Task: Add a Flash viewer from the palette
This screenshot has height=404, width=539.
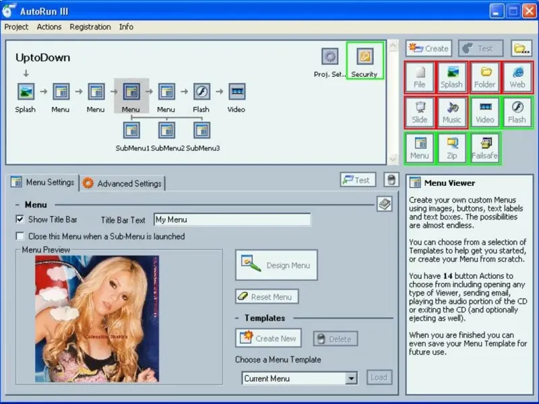Action: coord(517,112)
